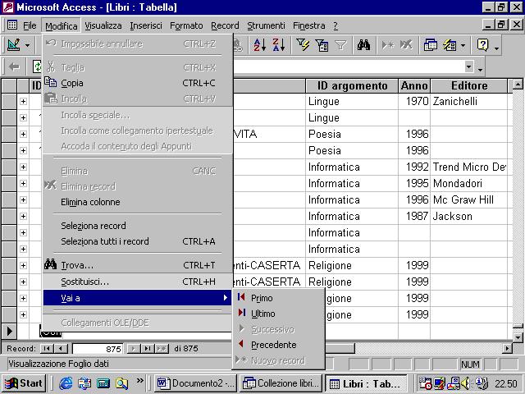Viewport: 525px width, 394px height.
Task: Expand the Mc Graw Hill row plus box
Action: (x=23, y=199)
